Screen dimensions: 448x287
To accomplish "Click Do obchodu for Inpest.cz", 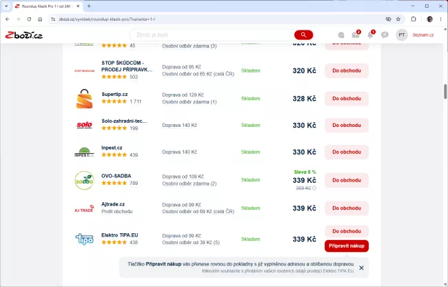I will 347,152.
